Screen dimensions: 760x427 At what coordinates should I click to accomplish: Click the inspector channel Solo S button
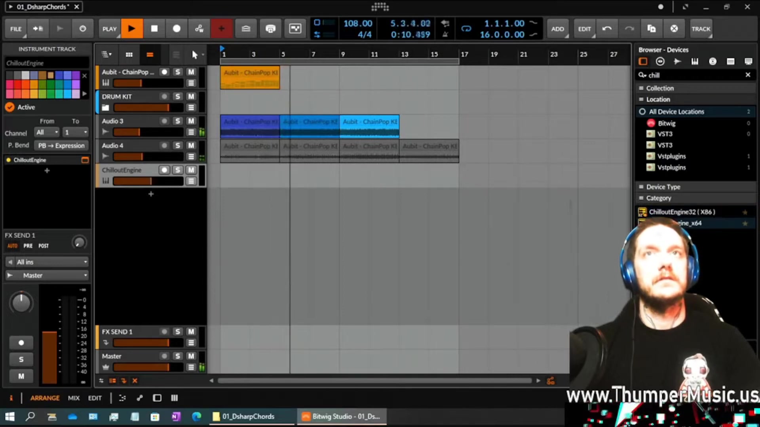[x=21, y=359]
